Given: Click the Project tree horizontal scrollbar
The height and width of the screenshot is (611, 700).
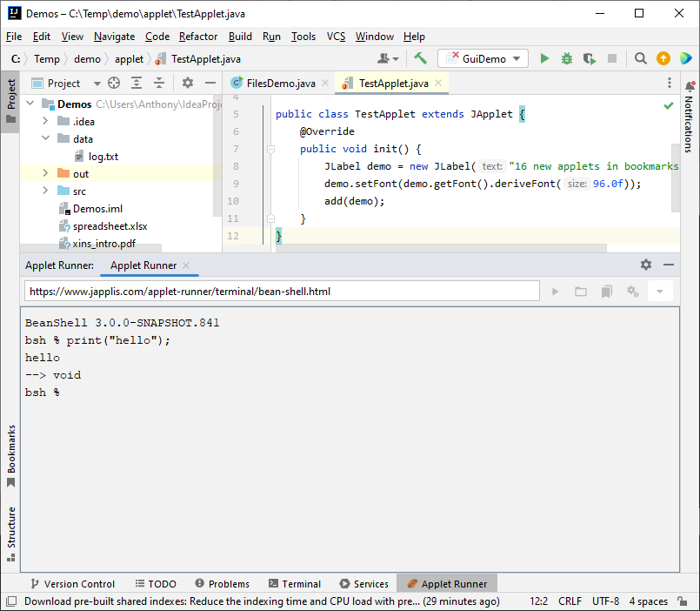Looking at the screenshot, I should pyautogui.click(x=90, y=248).
